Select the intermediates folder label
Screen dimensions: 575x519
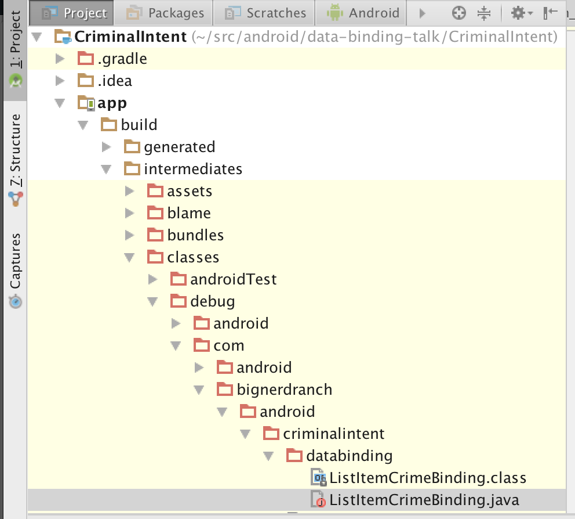click(x=193, y=169)
